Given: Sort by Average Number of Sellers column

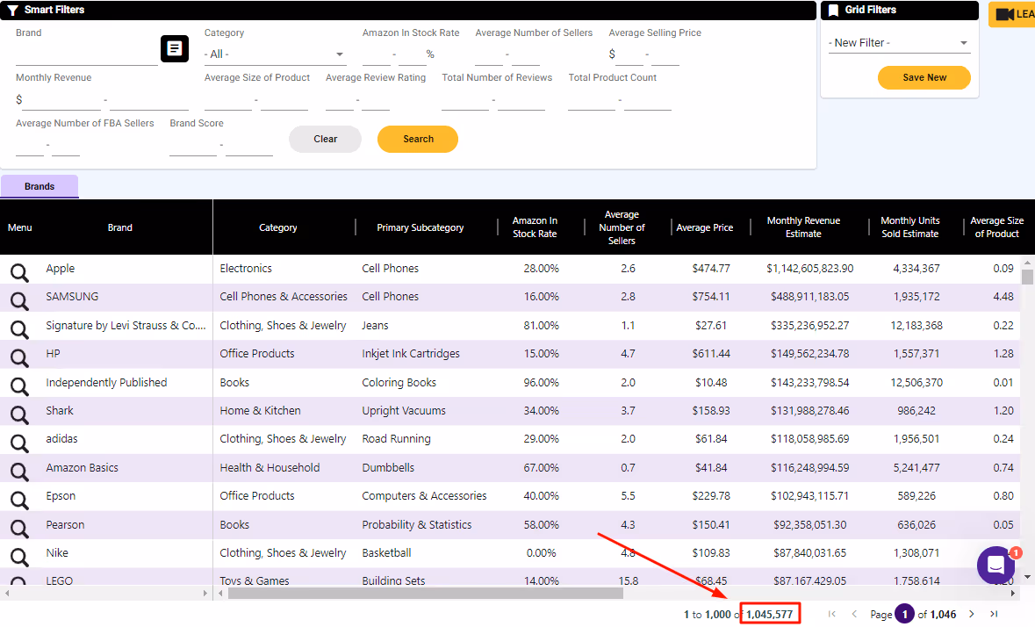Looking at the screenshot, I should pyautogui.click(x=622, y=227).
